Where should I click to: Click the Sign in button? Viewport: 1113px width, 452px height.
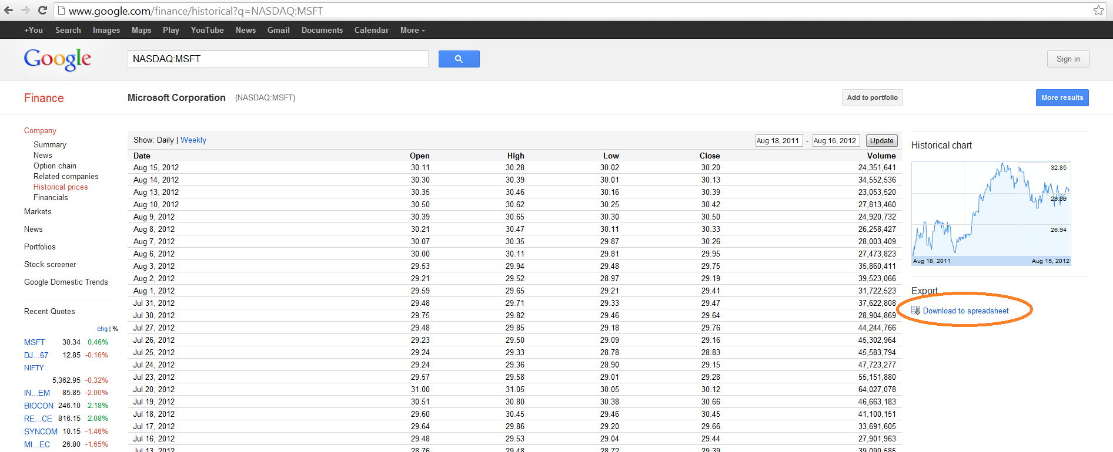pyautogui.click(x=1068, y=59)
